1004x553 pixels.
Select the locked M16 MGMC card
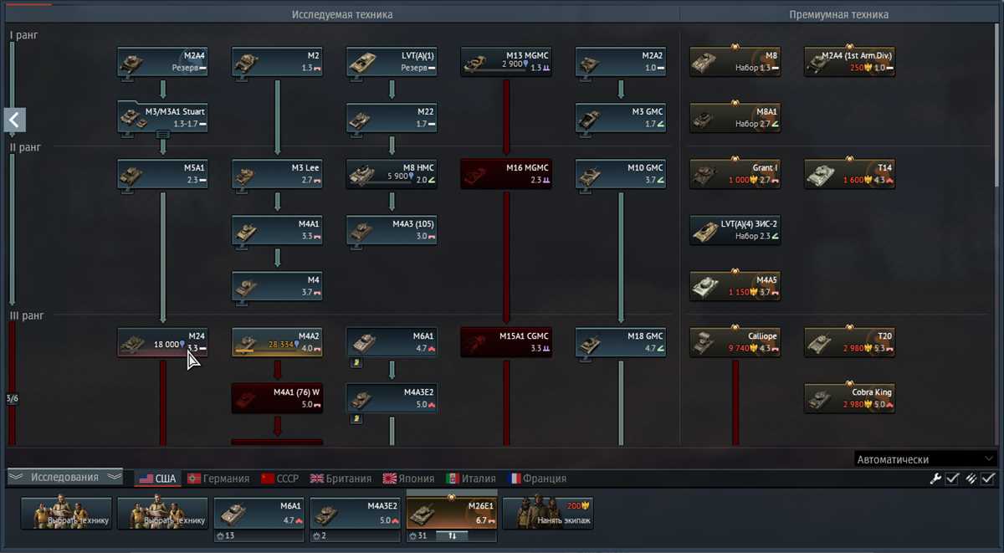tap(506, 174)
